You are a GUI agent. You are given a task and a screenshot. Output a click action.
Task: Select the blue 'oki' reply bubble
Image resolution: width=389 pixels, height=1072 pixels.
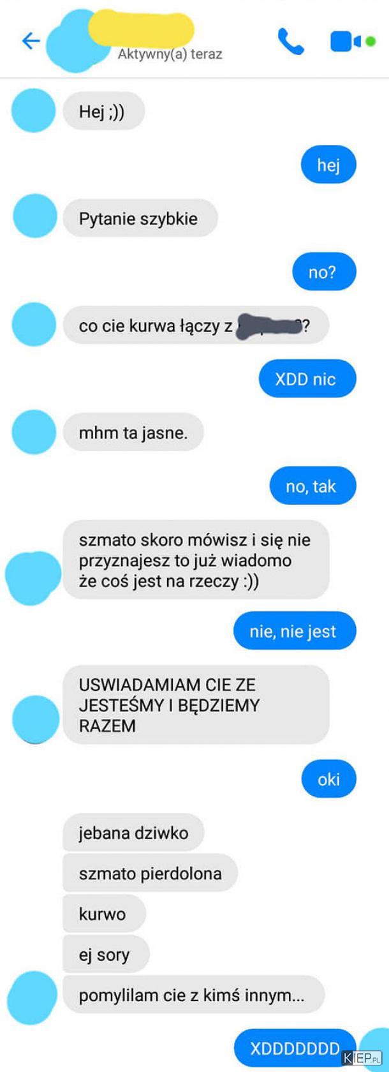point(328,779)
